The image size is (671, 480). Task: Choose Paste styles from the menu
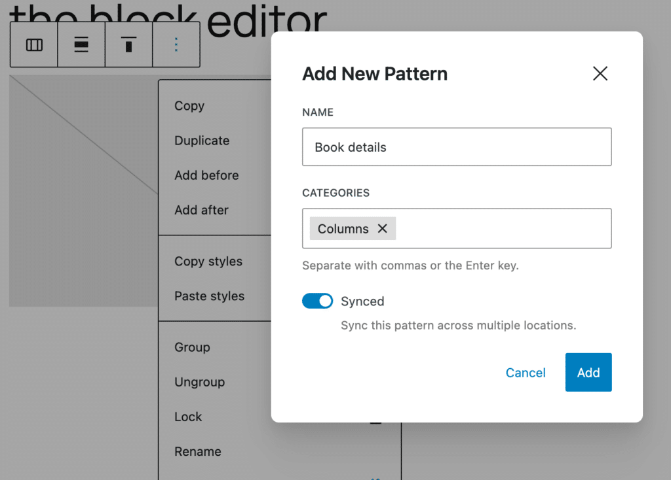point(208,296)
